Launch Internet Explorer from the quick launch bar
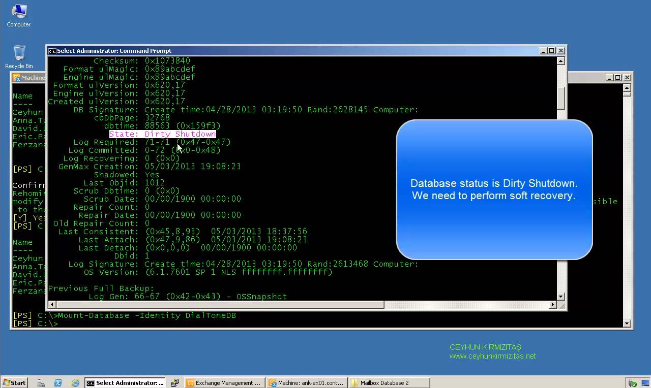The image size is (651, 388). pyautogui.click(x=75, y=382)
